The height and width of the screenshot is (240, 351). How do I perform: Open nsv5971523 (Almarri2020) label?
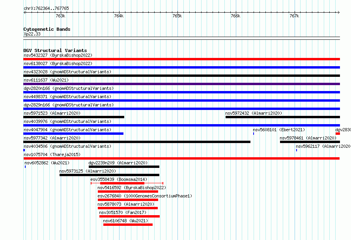coord(52,113)
